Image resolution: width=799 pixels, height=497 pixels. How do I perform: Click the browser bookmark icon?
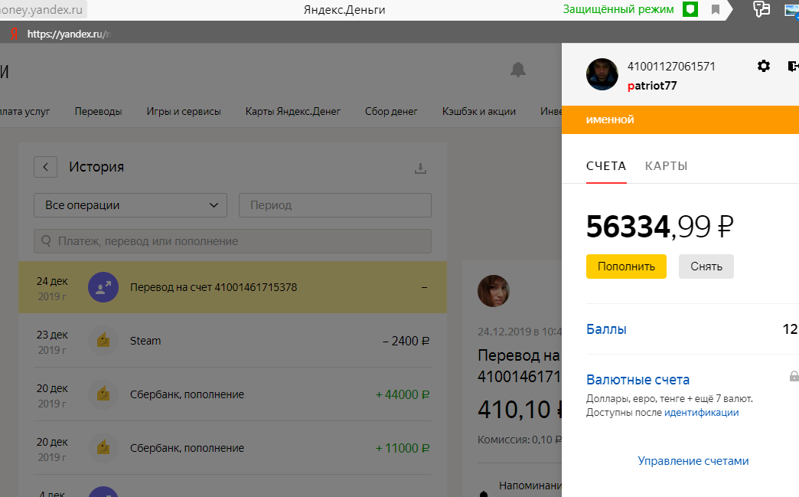click(x=716, y=10)
